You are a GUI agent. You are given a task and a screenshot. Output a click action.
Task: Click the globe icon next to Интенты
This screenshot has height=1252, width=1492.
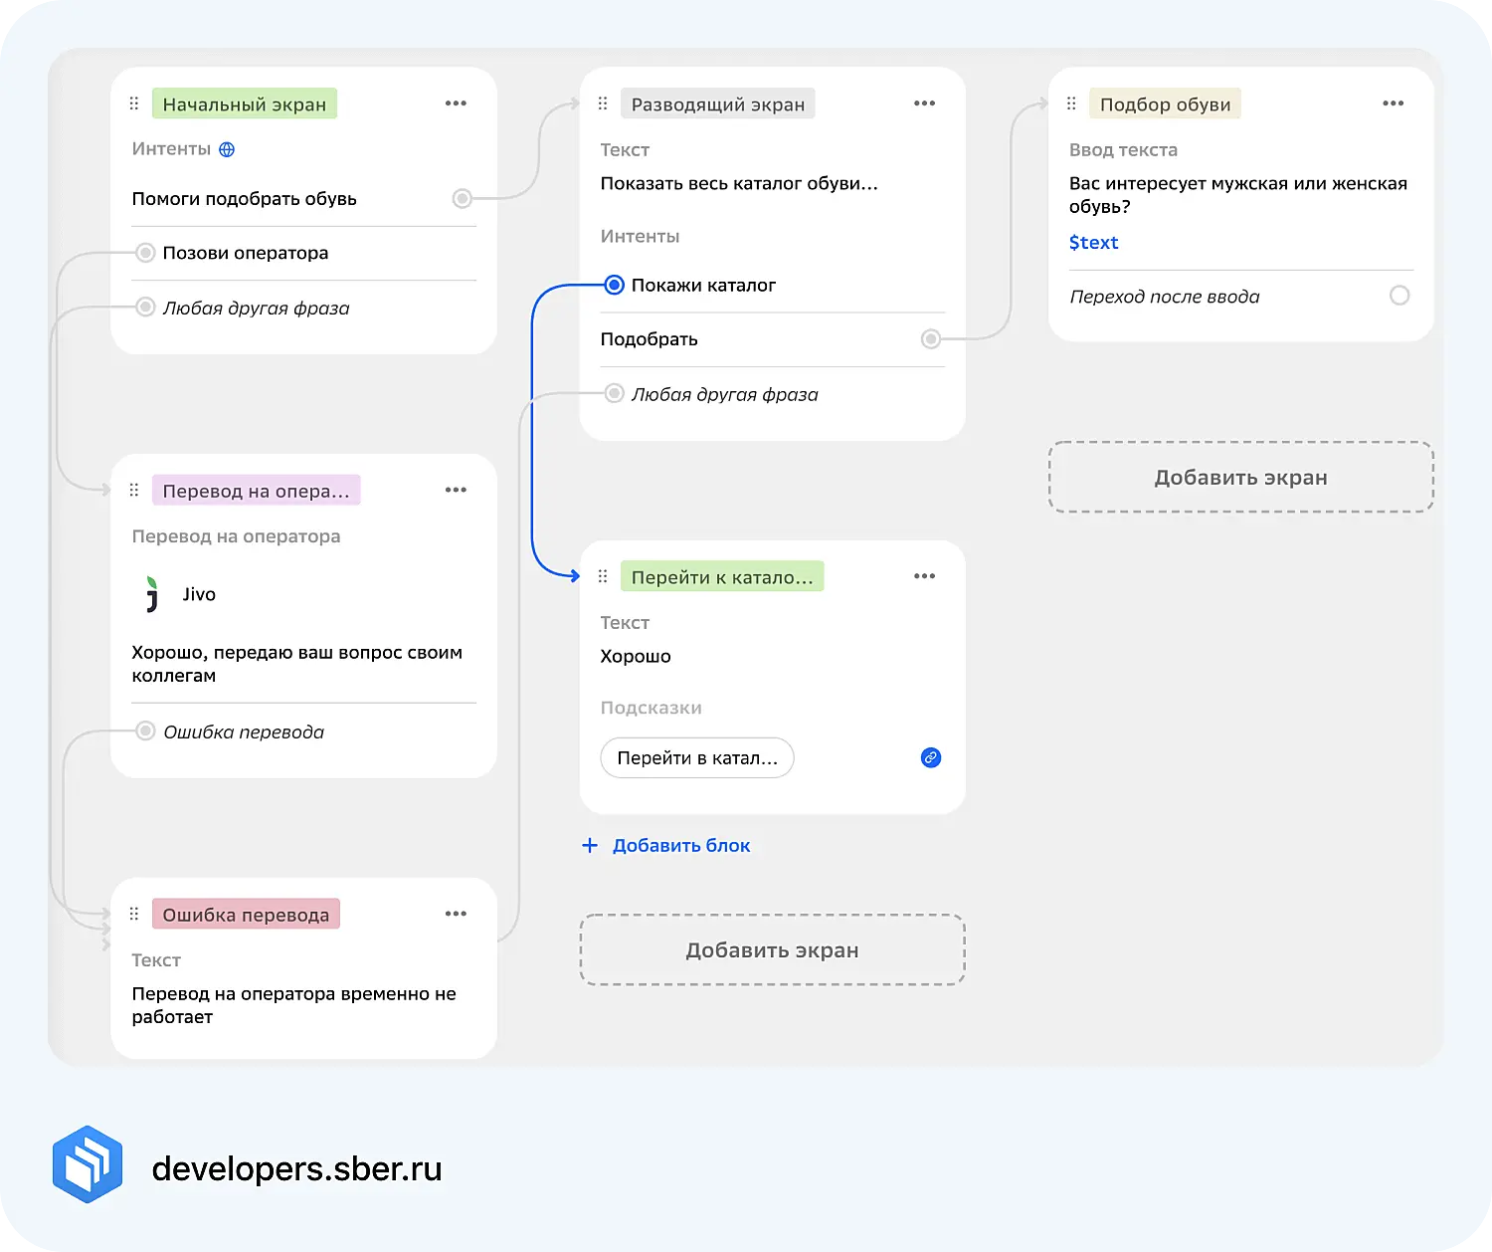click(x=227, y=149)
